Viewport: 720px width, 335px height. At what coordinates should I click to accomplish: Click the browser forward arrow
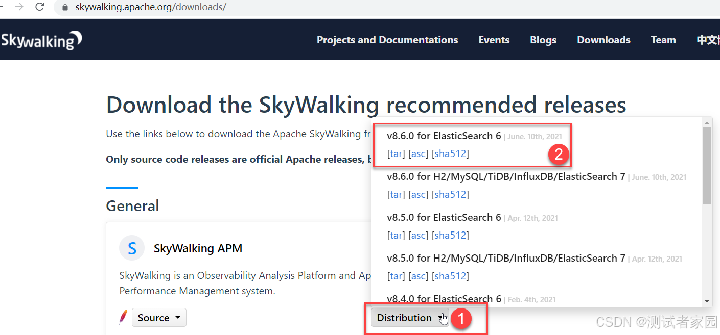tap(19, 7)
